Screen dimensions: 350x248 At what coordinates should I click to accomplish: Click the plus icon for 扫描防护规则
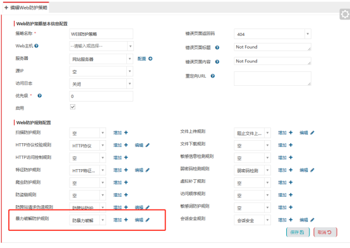coord(126,133)
